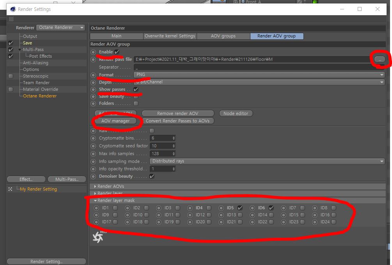
Task: Select the Render AOV group tab
Action: point(277,36)
